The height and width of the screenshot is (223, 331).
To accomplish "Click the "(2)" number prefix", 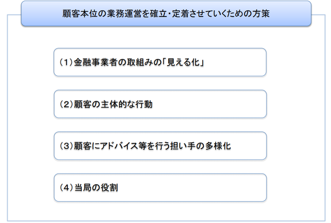I will (66, 105).
